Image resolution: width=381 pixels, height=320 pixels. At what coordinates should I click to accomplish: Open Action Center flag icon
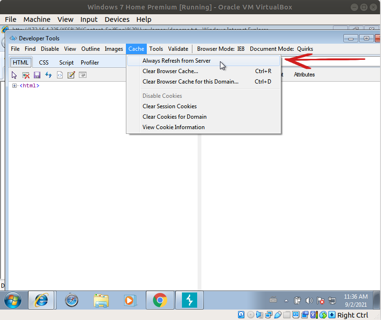tap(321, 301)
